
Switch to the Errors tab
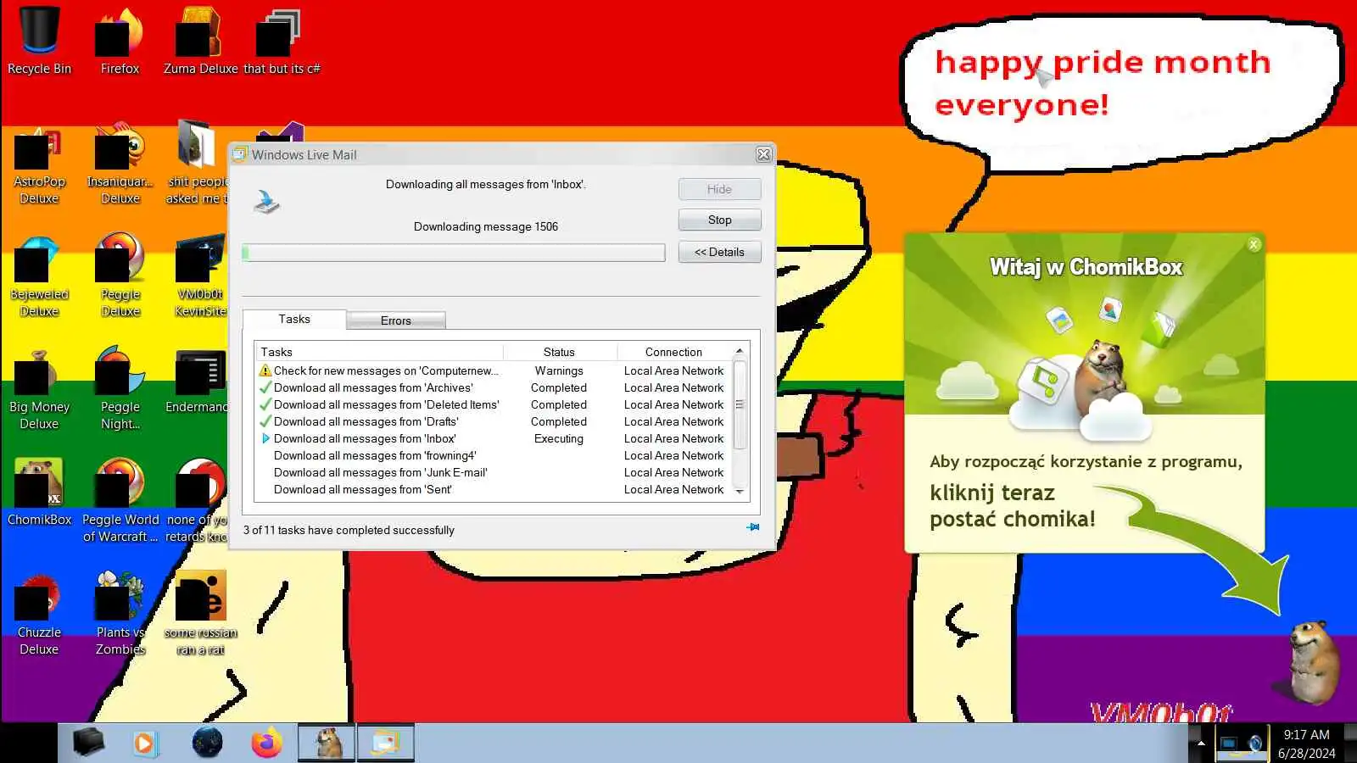tap(395, 320)
